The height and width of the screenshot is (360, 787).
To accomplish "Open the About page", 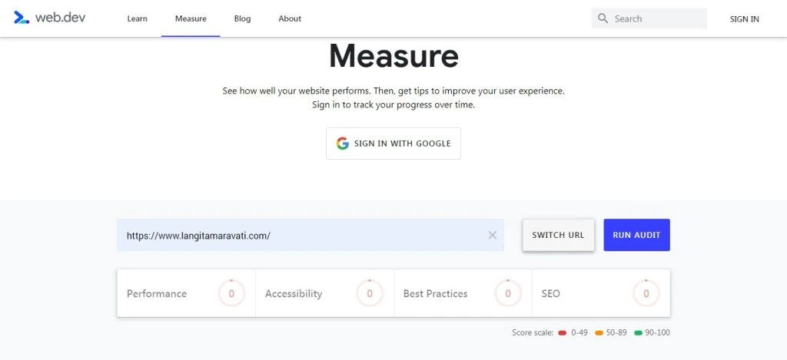I will click(x=290, y=18).
